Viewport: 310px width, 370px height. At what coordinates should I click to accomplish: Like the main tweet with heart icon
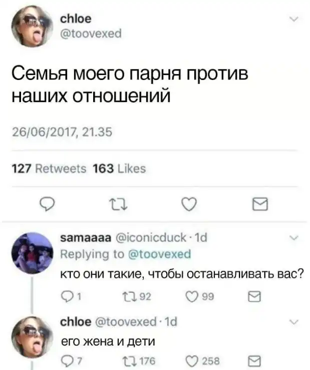click(189, 204)
